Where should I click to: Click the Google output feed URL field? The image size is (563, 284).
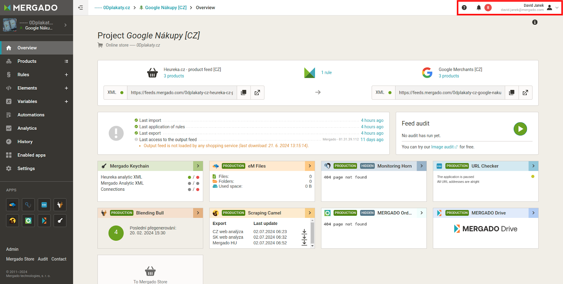(x=450, y=93)
